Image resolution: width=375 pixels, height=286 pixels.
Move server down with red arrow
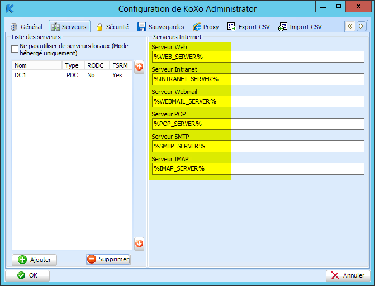click(139, 243)
